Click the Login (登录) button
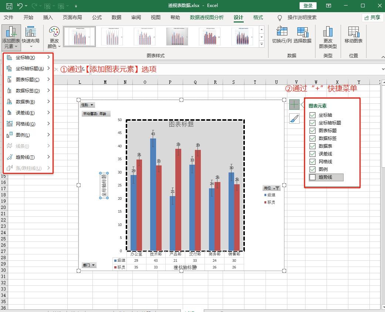Image resolution: width=385 pixels, height=312 pixels. (x=308, y=6)
